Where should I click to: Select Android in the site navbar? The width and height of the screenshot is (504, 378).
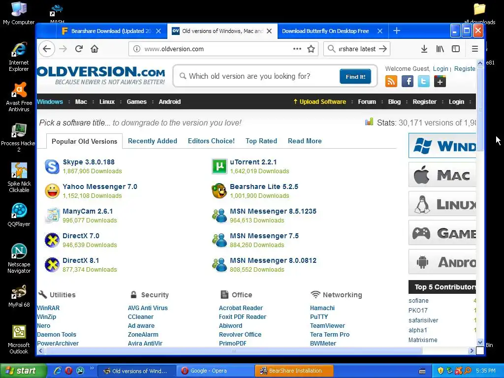point(170,101)
